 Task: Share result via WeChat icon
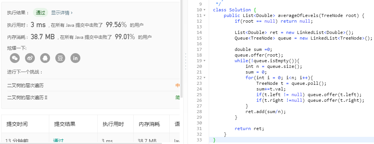[x=15, y=58]
